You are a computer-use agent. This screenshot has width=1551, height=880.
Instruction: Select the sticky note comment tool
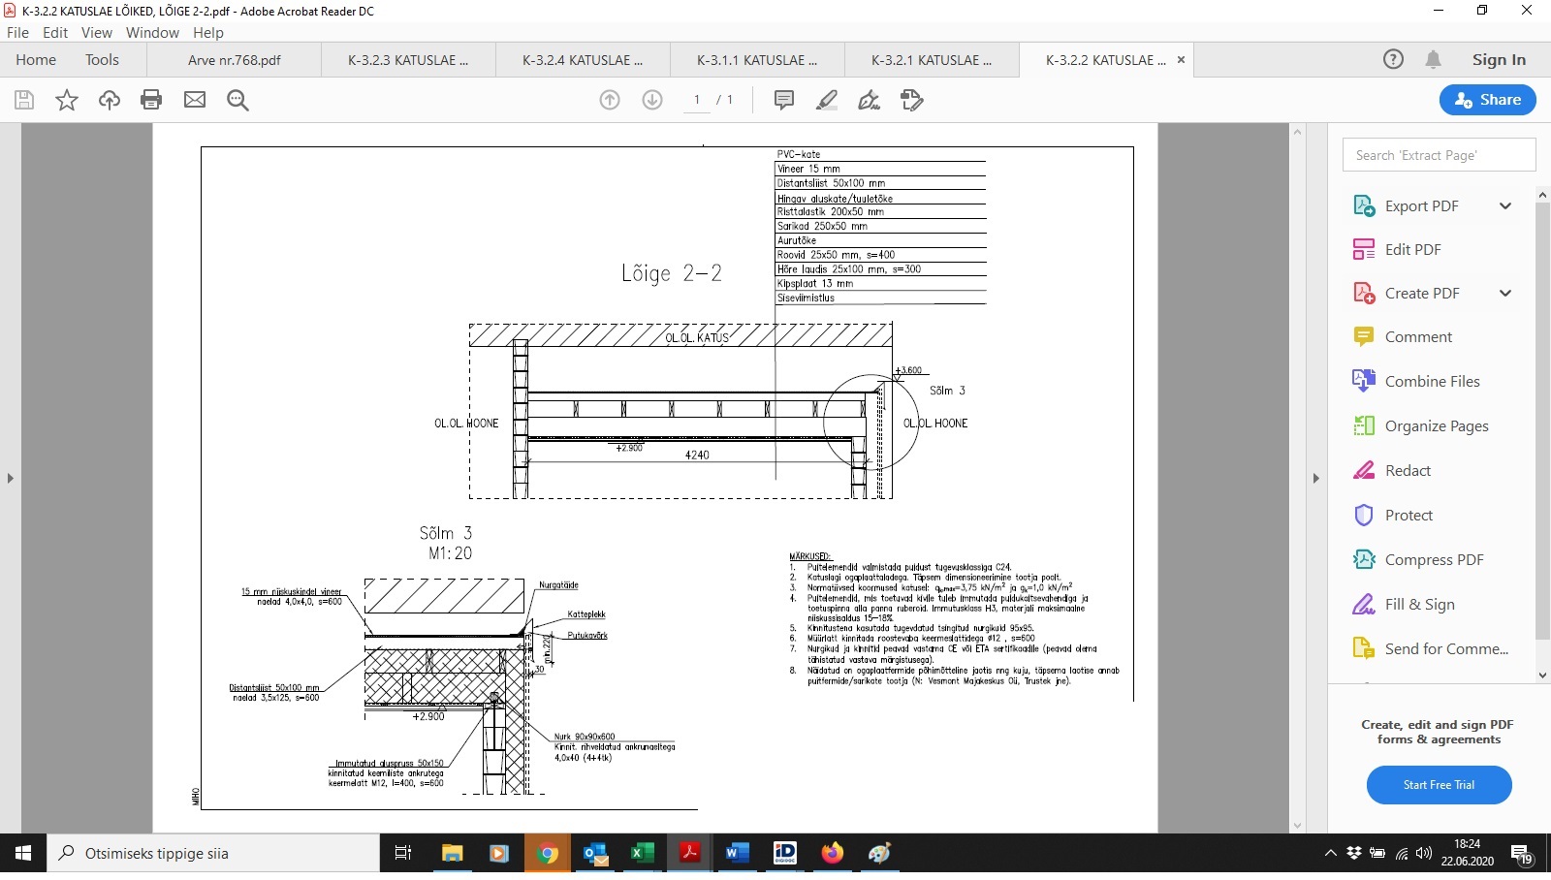pos(784,100)
